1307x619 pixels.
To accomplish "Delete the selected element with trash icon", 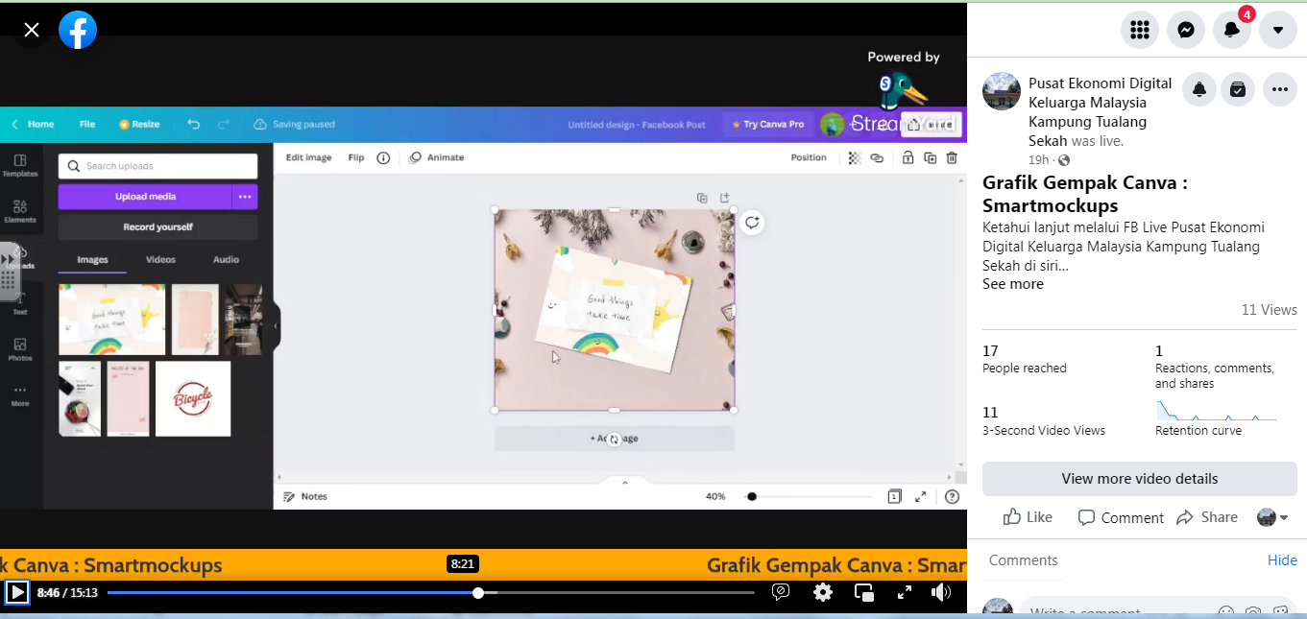I will [952, 157].
